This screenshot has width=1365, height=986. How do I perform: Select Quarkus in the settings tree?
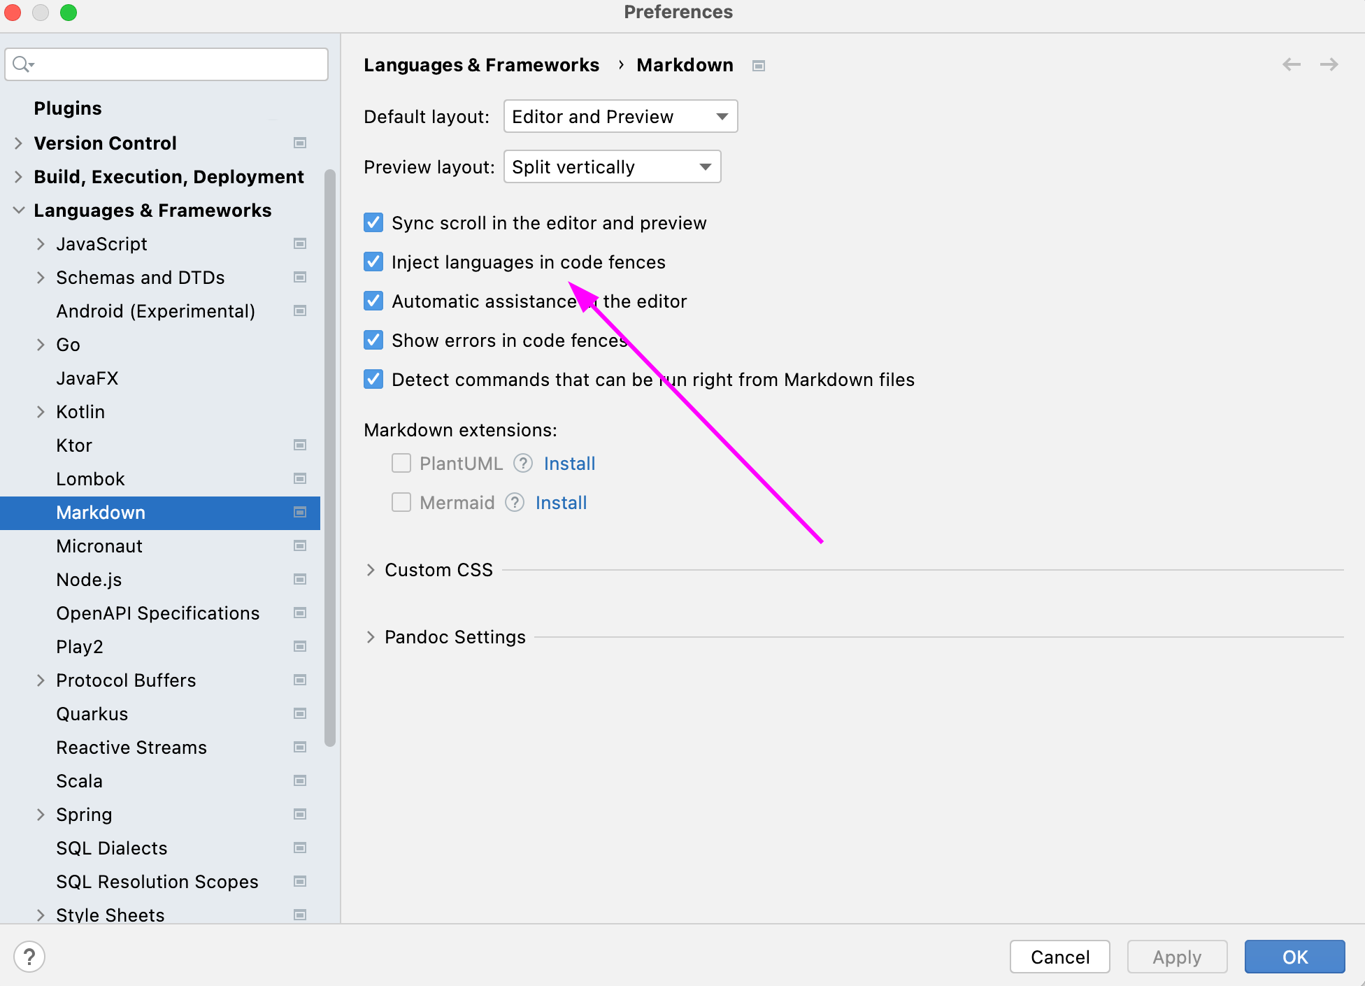(x=92, y=714)
